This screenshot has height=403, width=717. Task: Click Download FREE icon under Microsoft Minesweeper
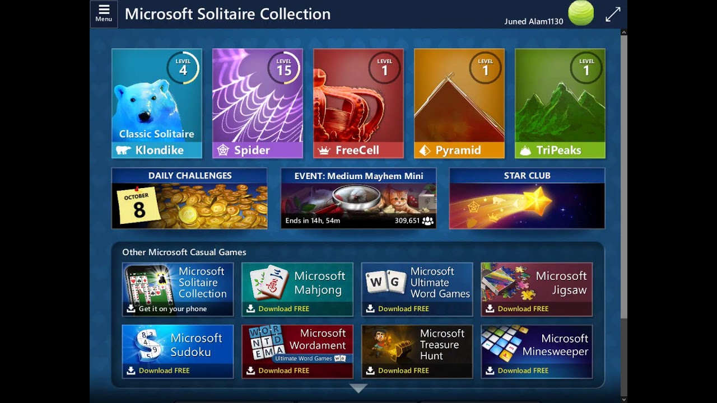coord(490,371)
